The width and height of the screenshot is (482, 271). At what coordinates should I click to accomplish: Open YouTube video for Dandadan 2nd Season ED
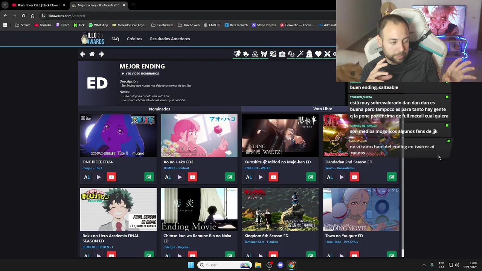(x=354, y=177)
